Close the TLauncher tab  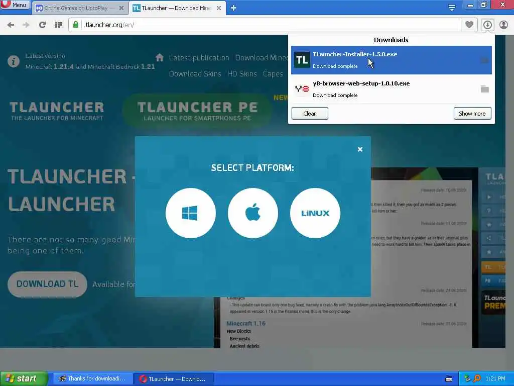[x=219, y=8]
